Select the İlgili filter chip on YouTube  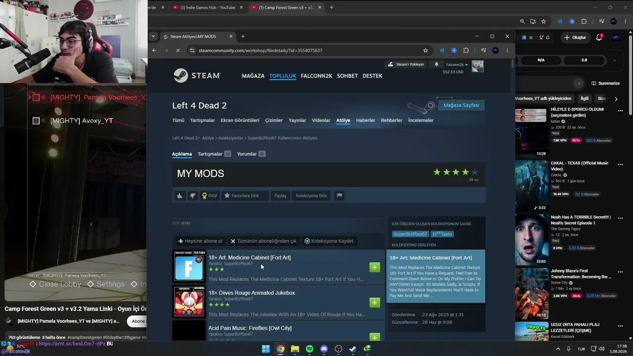(x=585, y=98)
